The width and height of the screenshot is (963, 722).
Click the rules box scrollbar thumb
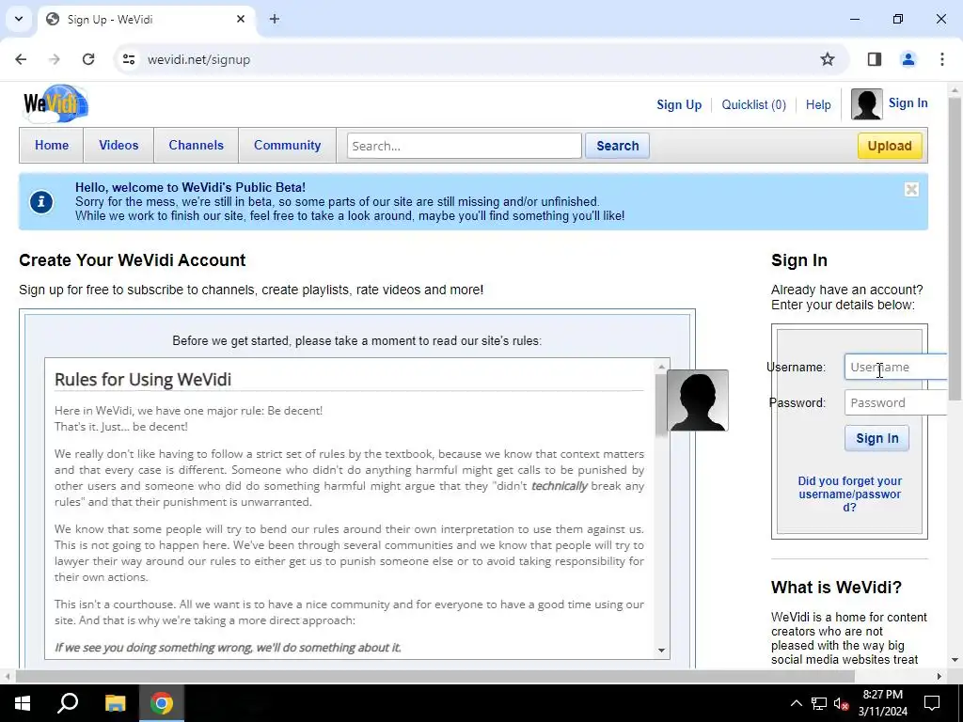pos(661,404)
